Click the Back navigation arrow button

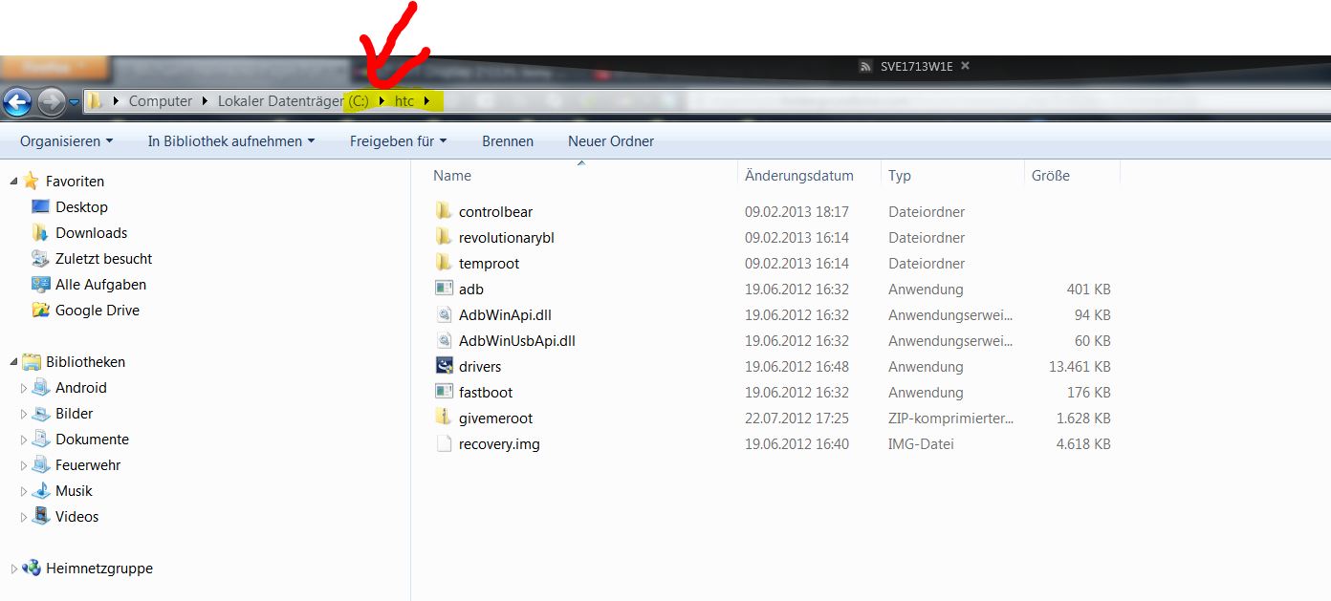tap(17, 101)
